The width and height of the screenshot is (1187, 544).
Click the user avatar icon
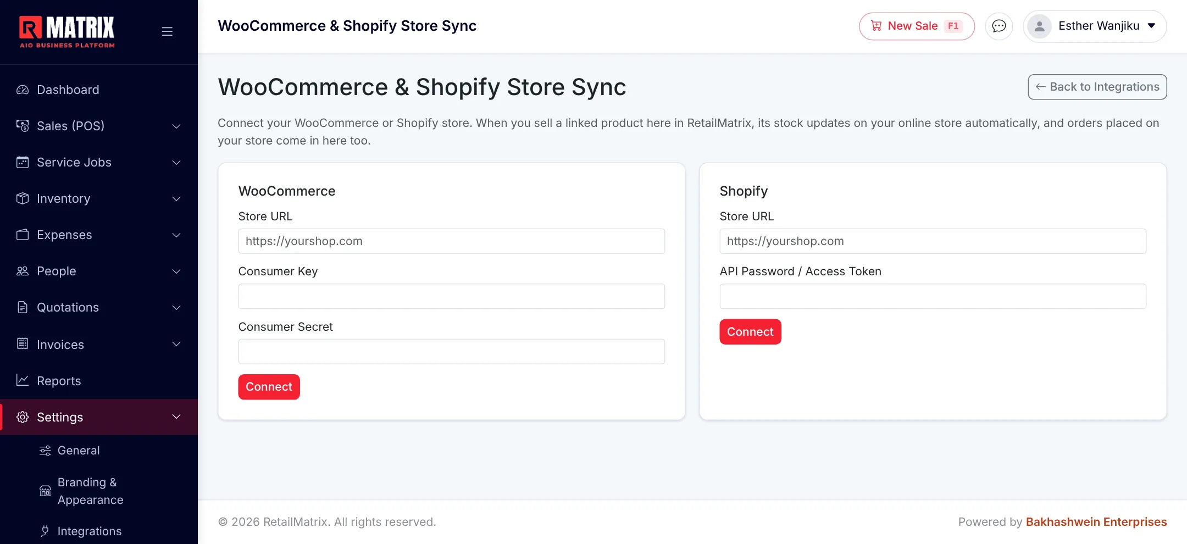(1039, 26)
